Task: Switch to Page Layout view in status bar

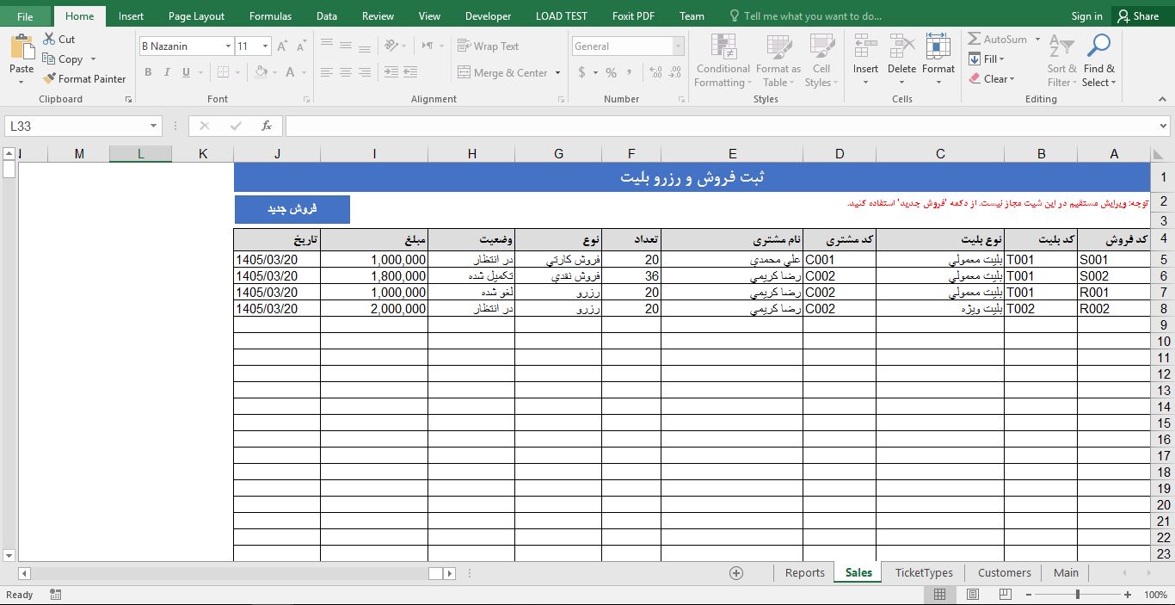Action: click(x=972, y=595)
